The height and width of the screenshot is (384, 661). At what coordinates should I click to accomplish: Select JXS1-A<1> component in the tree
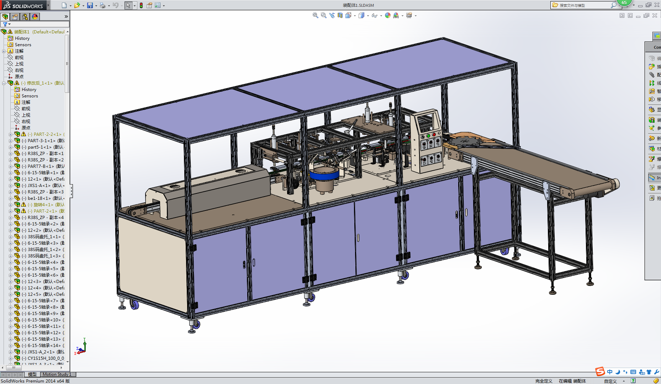pyautogui.click(x=38, y=186)
